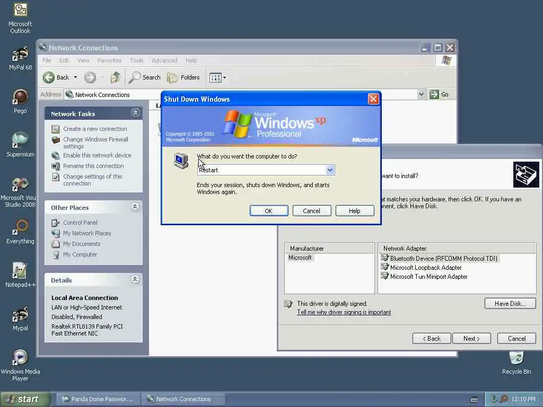This screenshot has height=407, width=543.
Task: Click Tell me why driver signing is important
Action: [x=344, y=312]
